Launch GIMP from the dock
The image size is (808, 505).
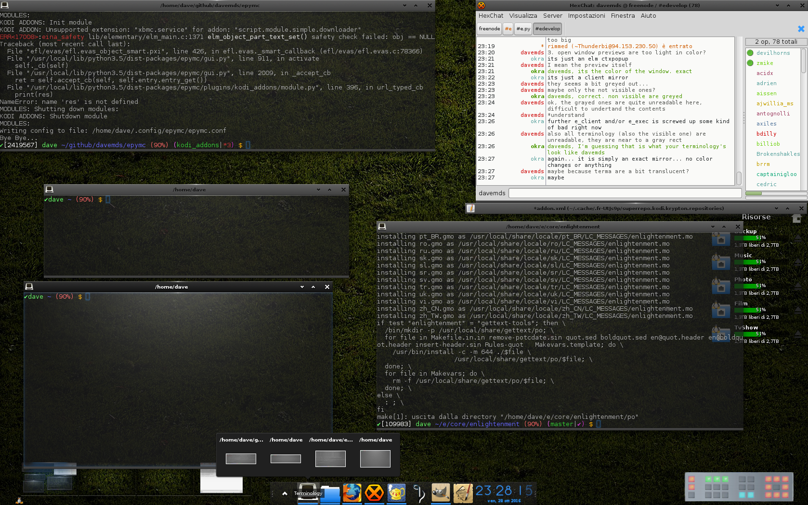pos(441,493)
